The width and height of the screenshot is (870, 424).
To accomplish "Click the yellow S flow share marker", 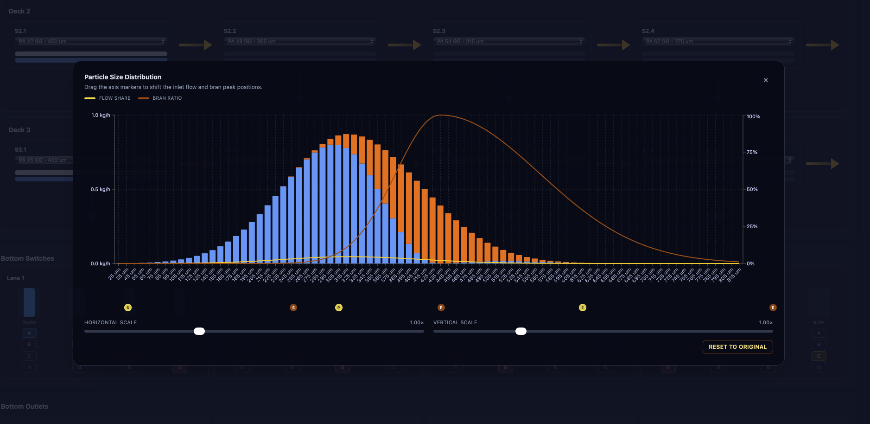I will coord(128,308).
